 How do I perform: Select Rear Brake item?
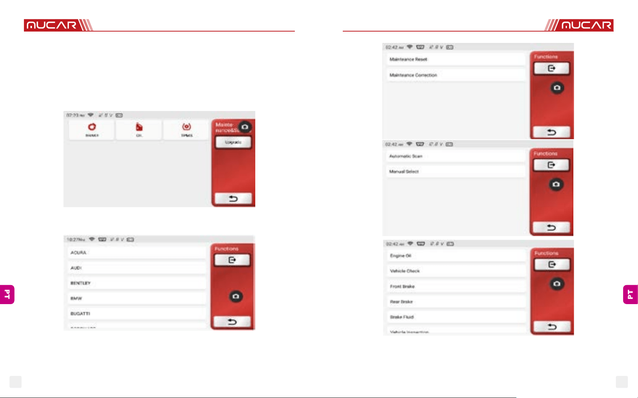(x=457, y=301)
